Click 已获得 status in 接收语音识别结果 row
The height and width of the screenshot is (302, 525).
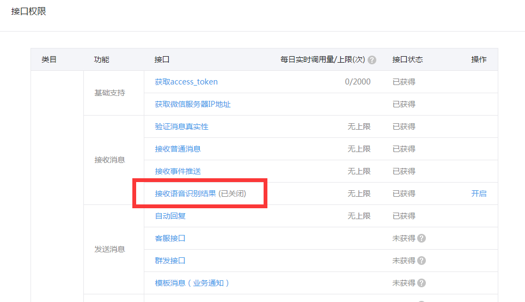tap(404, 194)
